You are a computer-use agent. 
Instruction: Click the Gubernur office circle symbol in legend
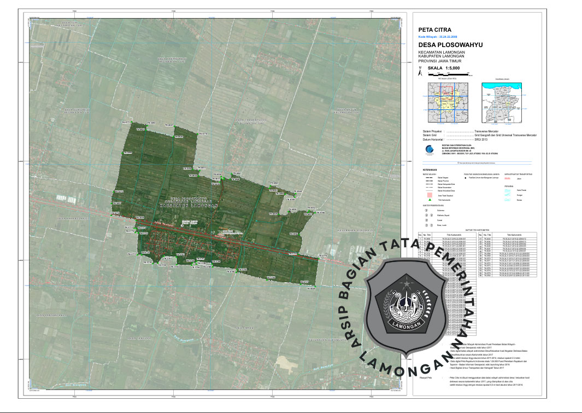coord(427,210)
